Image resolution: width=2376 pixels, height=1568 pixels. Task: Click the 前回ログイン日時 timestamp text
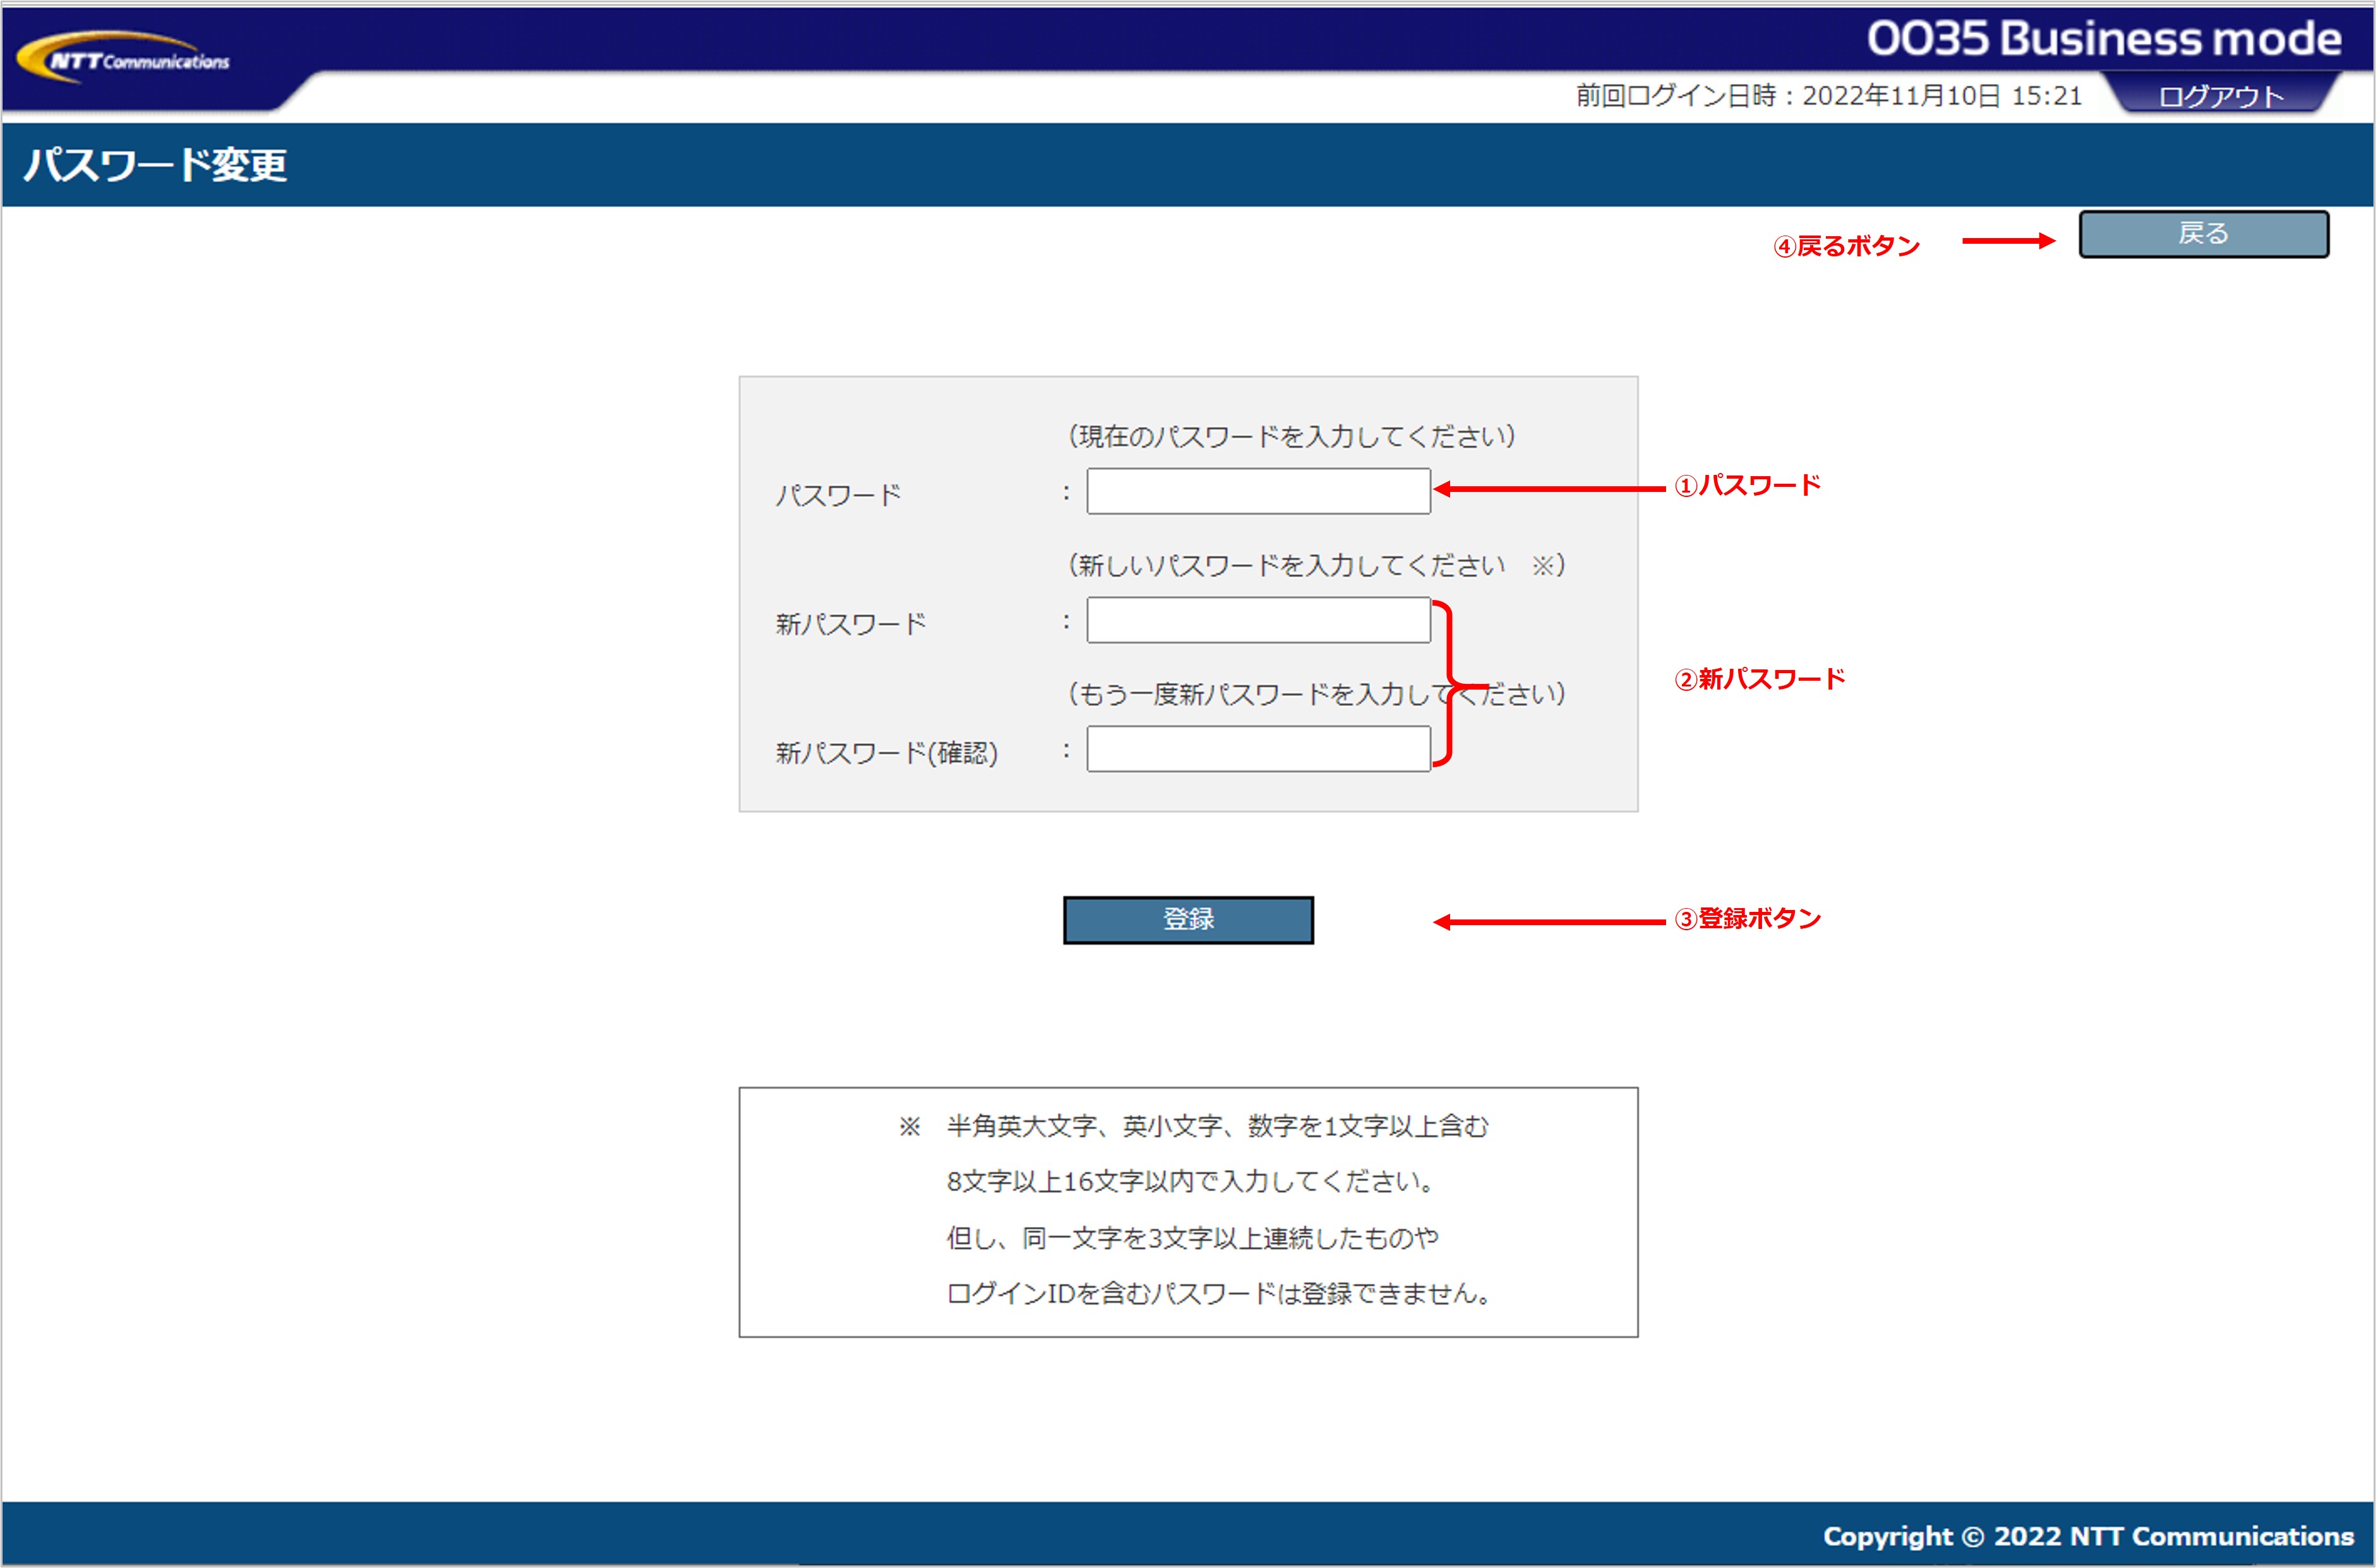[x=1828, y=96]
